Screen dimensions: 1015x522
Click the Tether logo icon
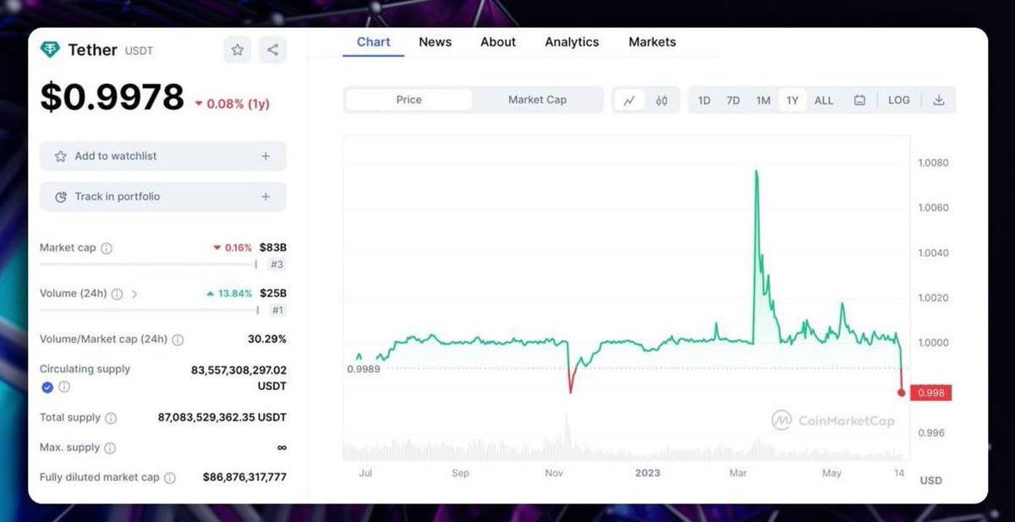pos(51,50)
